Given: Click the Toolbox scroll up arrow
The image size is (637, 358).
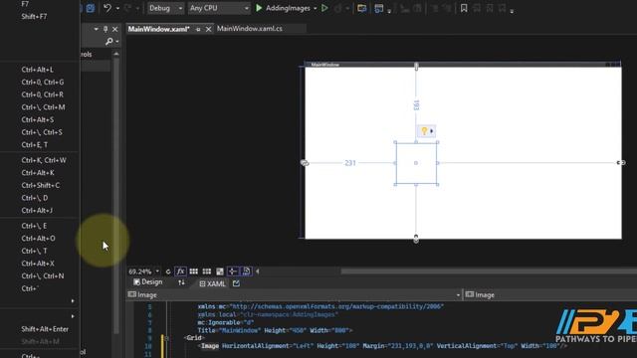Looking at the screenshot, I should [116, 54].
